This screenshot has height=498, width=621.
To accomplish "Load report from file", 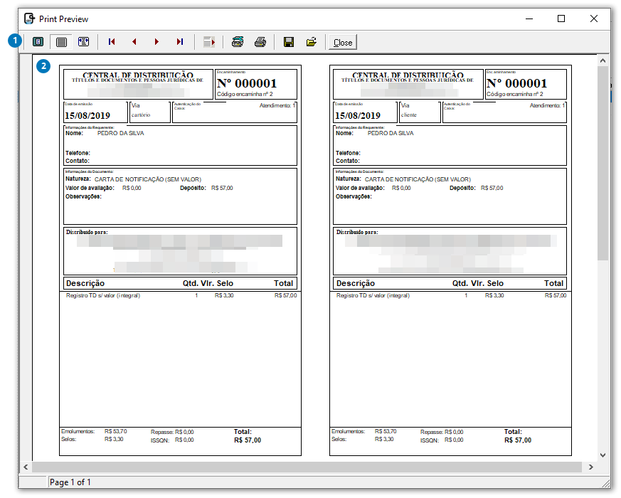I will tap(312, 41).
